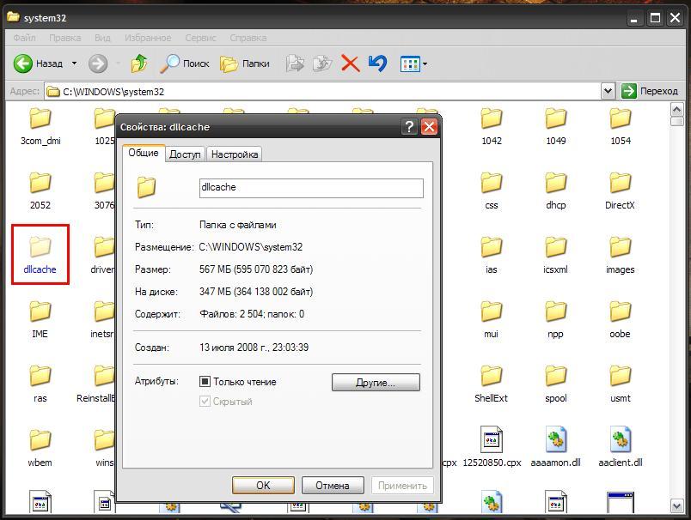Select the spool folder

tap(556, 384)
